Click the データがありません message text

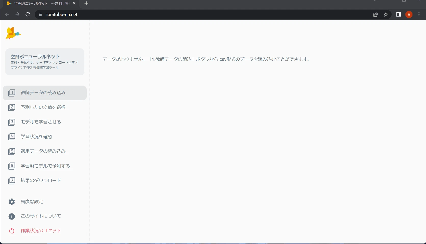point(206,59)
